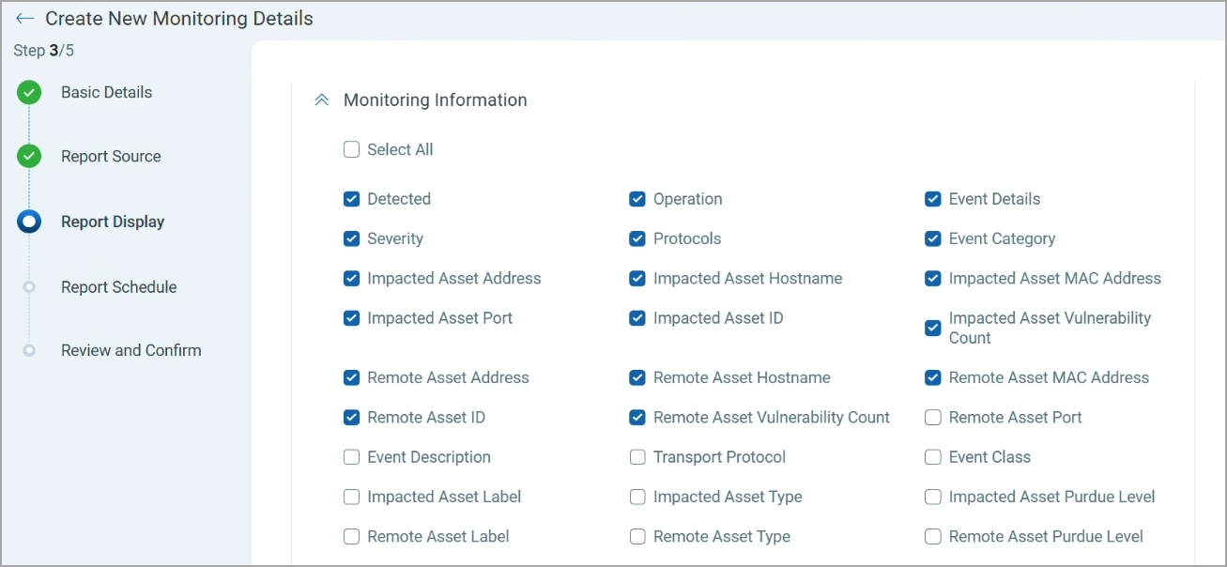Check the Select All checkbox
The image size is (1227, 567).
[x=352, y=149]
